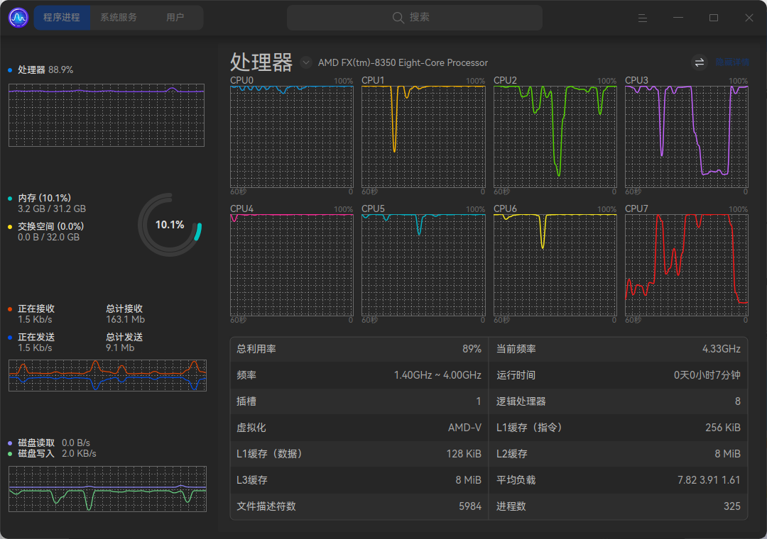Click the 隐藏详情 link
The height and width of the screenshot is (539, 767).
[732, 62]
